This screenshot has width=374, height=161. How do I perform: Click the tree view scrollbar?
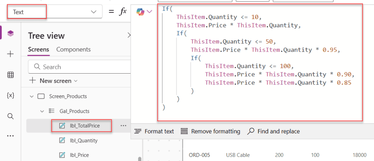(139, 159)
